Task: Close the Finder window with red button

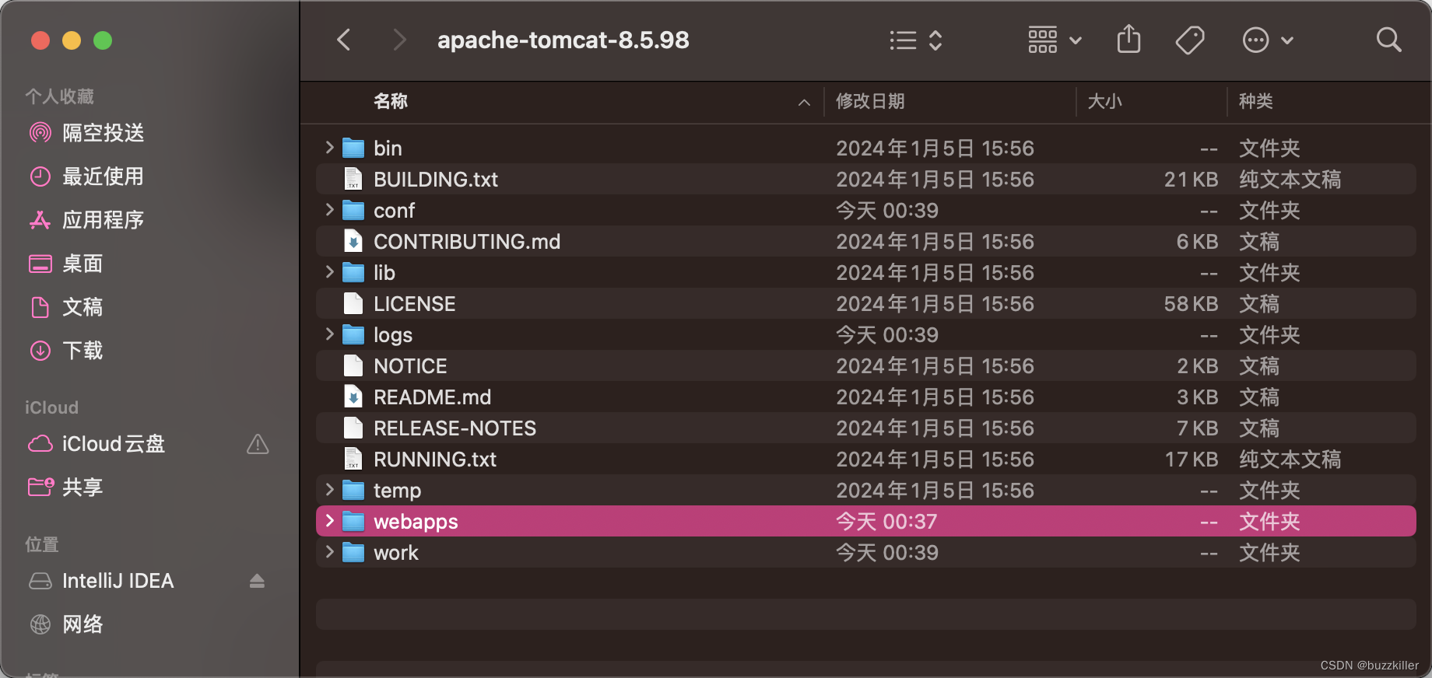Action: pyautogui.click(x=40, y=40)
